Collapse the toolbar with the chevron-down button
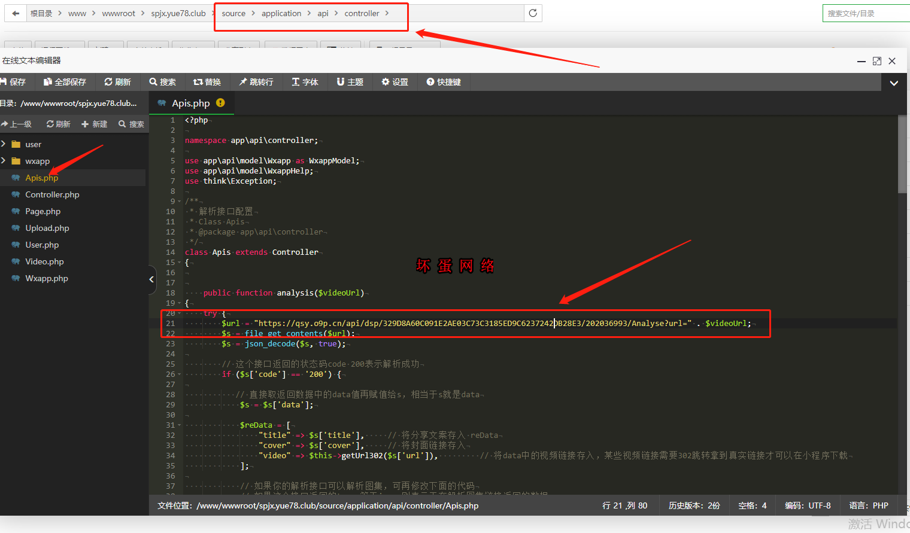 [x=894, y=83]
